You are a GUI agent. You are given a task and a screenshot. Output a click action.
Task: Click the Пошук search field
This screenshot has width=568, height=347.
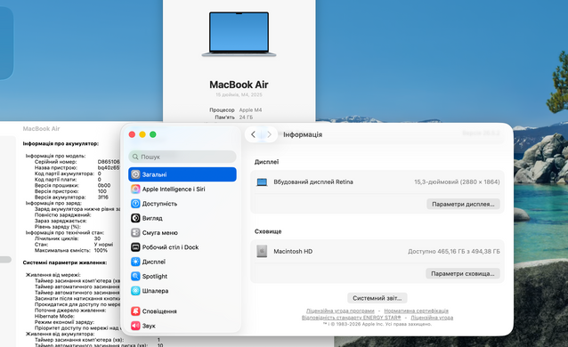click(183, 157)
